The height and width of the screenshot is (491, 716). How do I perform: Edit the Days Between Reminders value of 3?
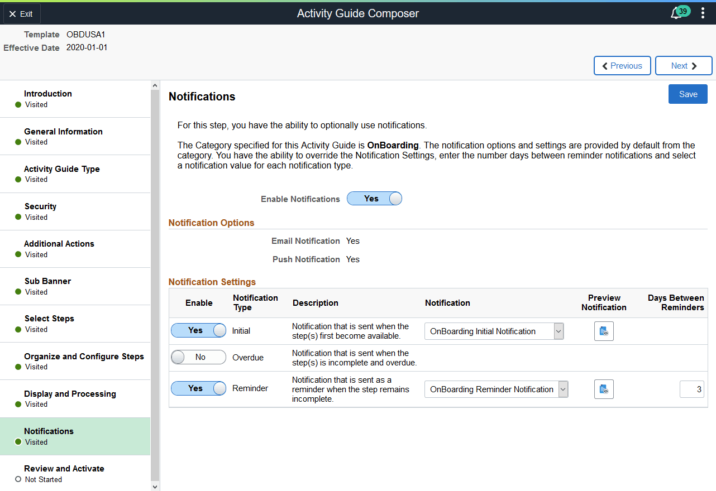pos(692,389)
